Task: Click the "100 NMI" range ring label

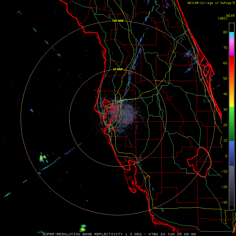Action: click(x=118, y=21)
